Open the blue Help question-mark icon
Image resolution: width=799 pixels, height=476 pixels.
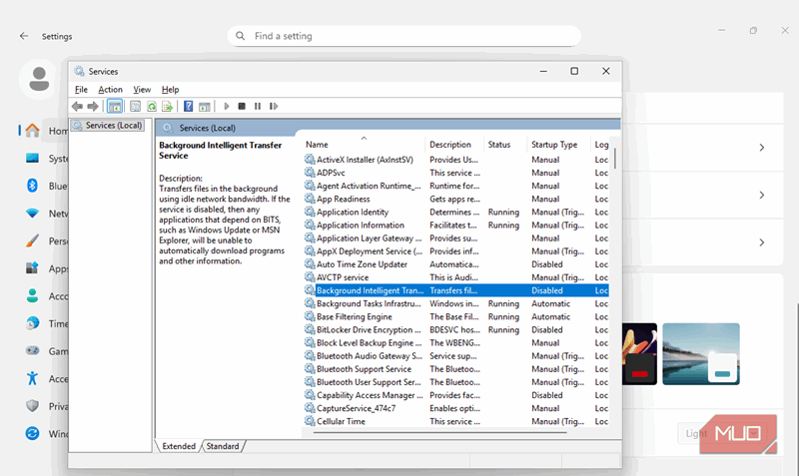pyautogui.click(x=188, y=106)
